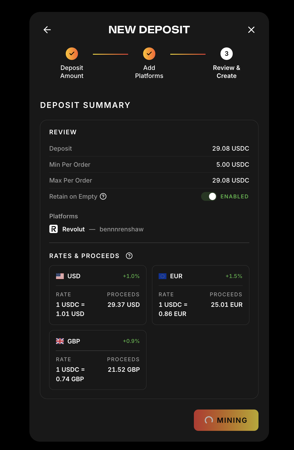The image size is (294, 450).
Task: Click the Deposit Amount step checkmark
Action: coord(72,54)
